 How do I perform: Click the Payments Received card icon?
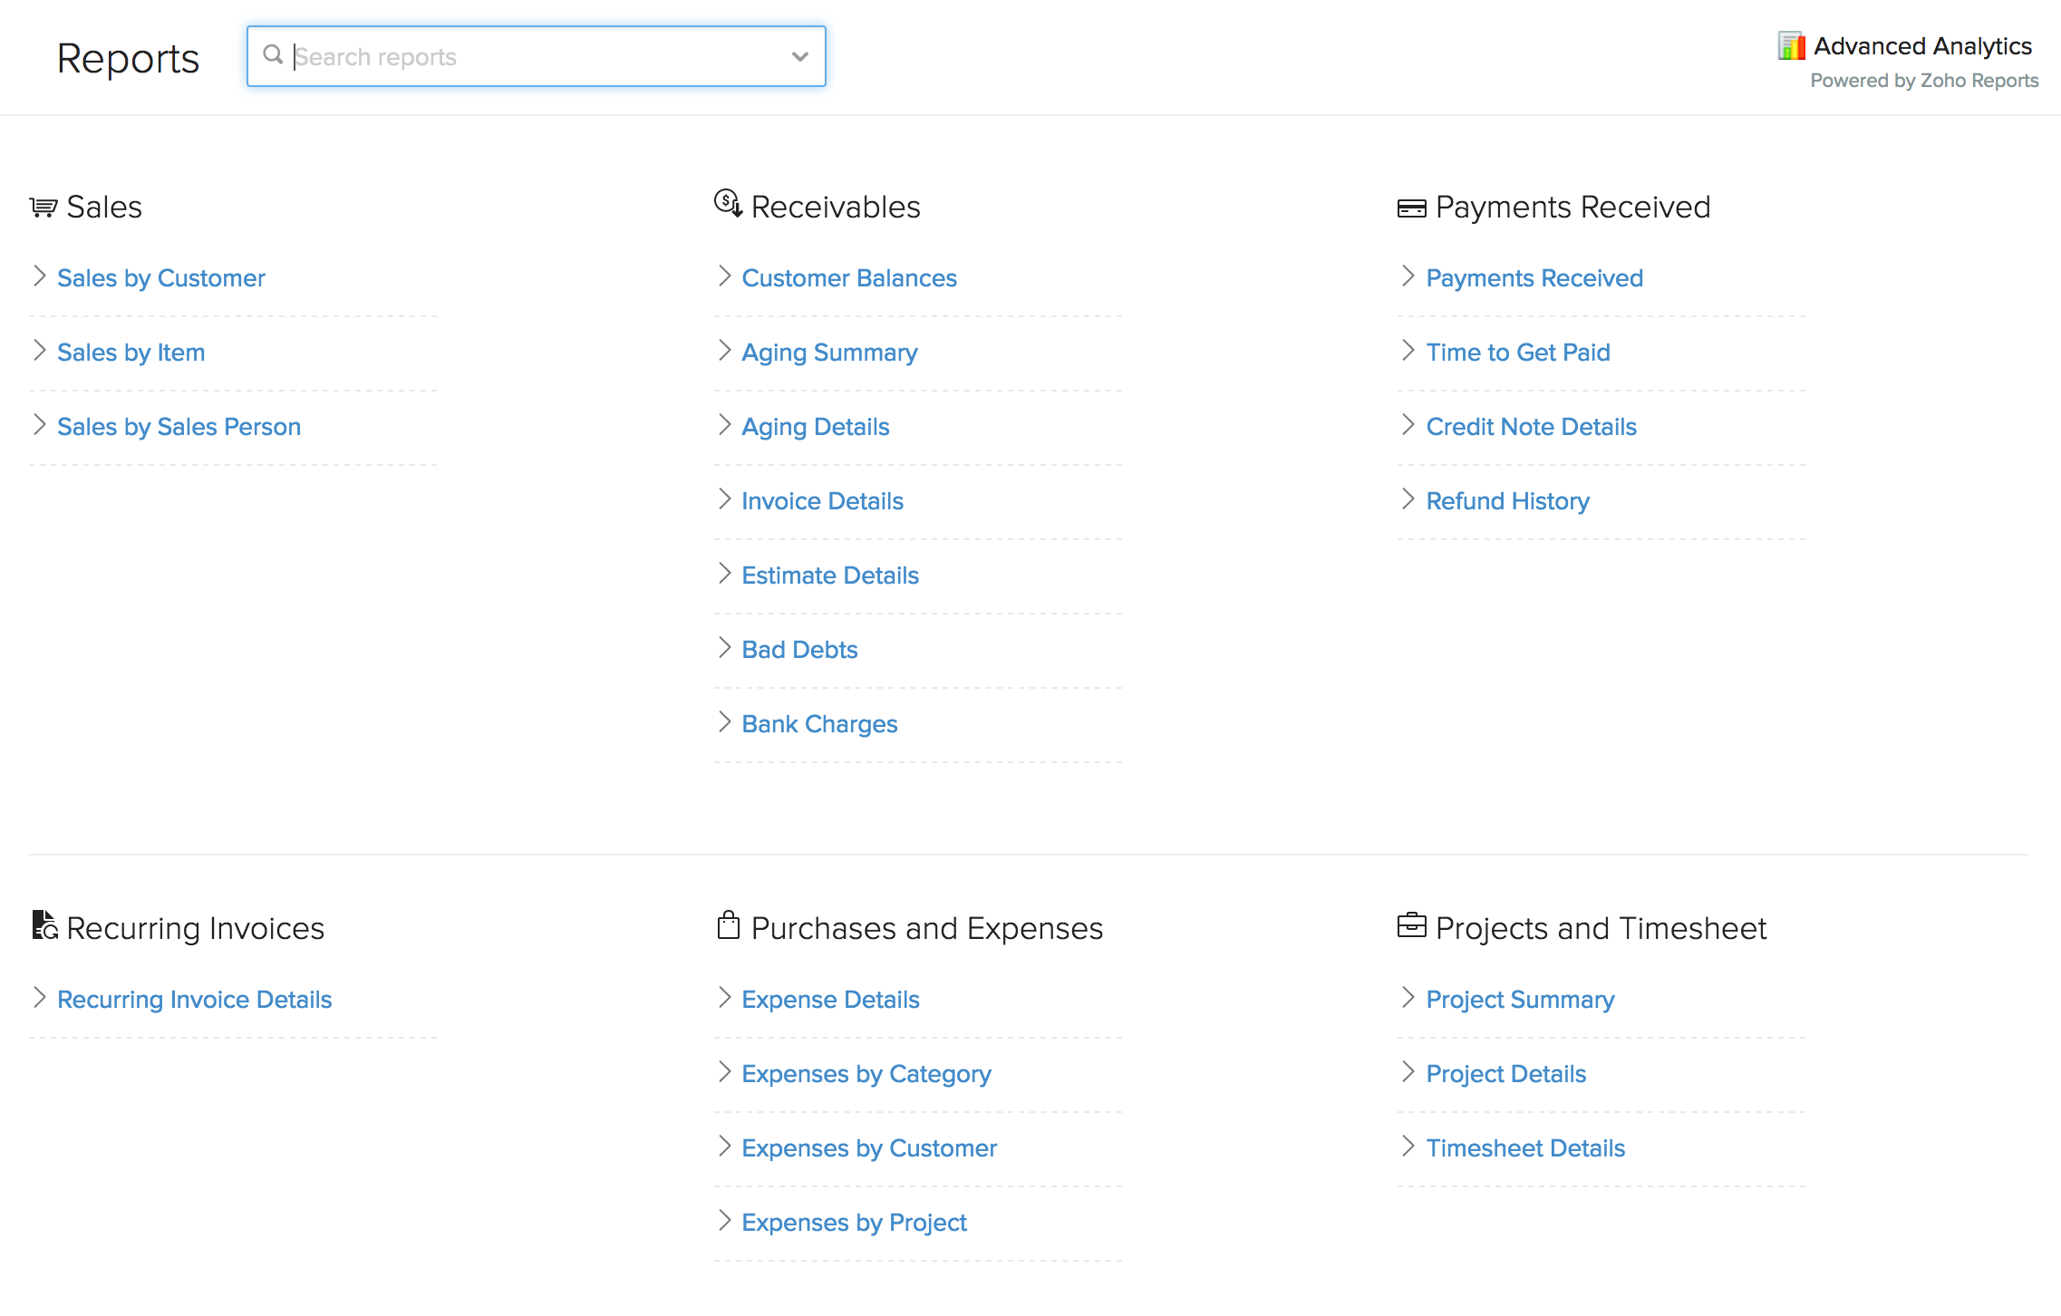(x=1411, y=208)
